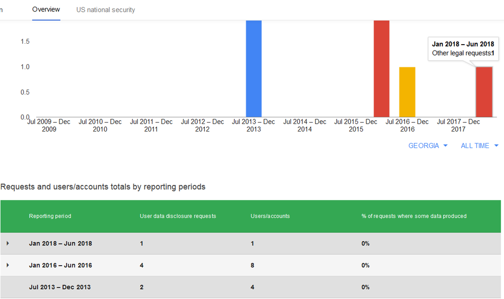Click the Other legal requests tooltip

coord(463,49)
